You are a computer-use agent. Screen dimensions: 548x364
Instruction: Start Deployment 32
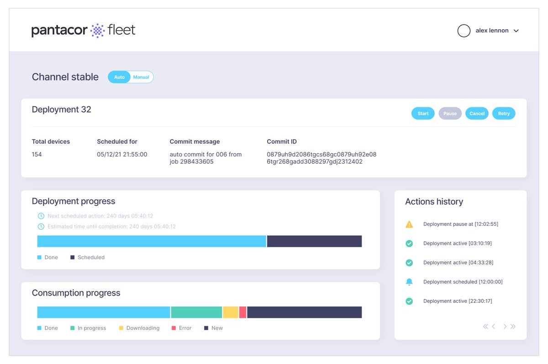click(x=423, y=114)
